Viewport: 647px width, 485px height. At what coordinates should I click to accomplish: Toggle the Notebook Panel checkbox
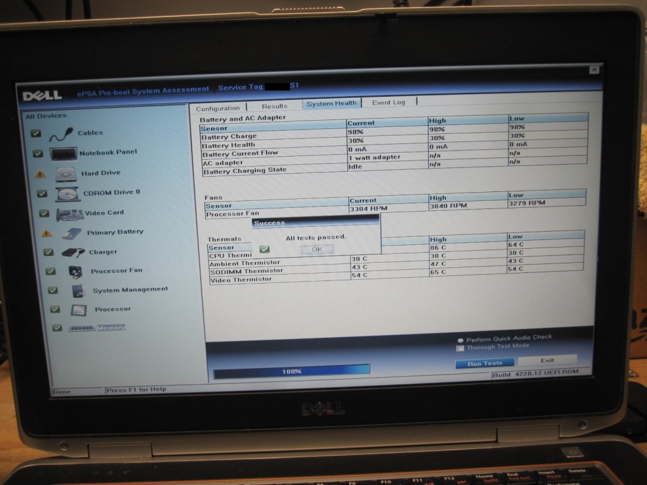pyautogui.click(x=38, y=153)
